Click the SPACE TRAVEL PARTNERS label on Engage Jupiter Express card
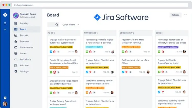192x108 pixels. (61, 47)
